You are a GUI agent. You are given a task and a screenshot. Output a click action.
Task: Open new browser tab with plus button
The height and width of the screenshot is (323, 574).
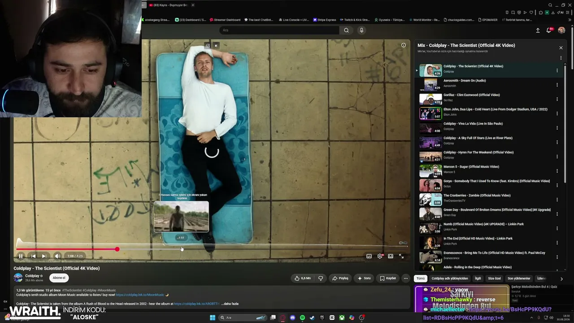click(x=193, y=5)
